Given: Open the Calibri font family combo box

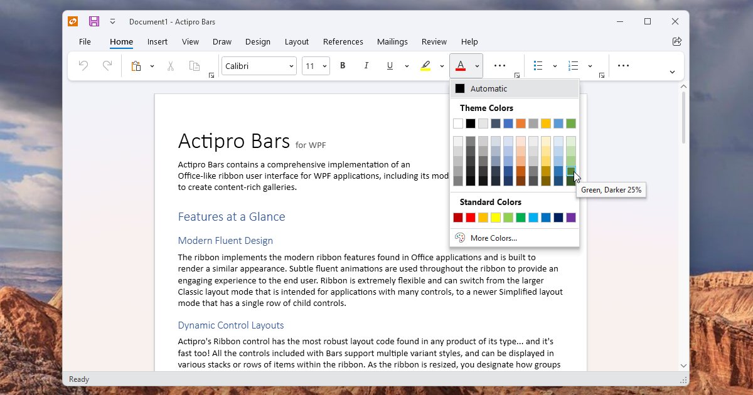Looking at the screenshot, I should point(259,66).
